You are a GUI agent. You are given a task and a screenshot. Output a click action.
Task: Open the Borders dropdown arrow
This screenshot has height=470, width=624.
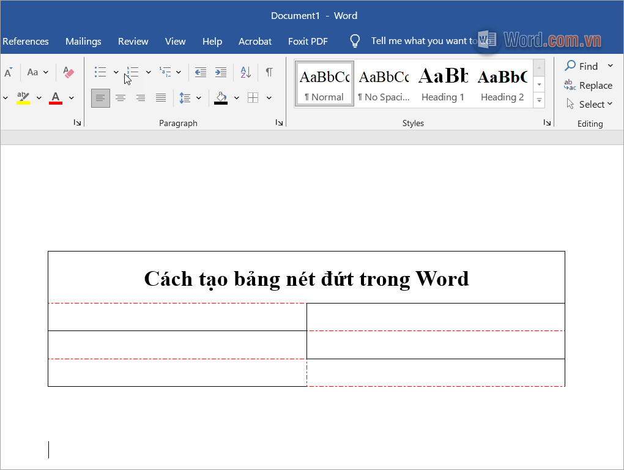pos(269,98)
